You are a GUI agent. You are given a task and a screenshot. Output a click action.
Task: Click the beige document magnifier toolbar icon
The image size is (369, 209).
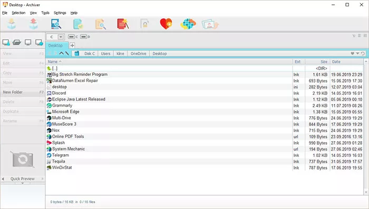pyautogui.click(x=101, y=24)
